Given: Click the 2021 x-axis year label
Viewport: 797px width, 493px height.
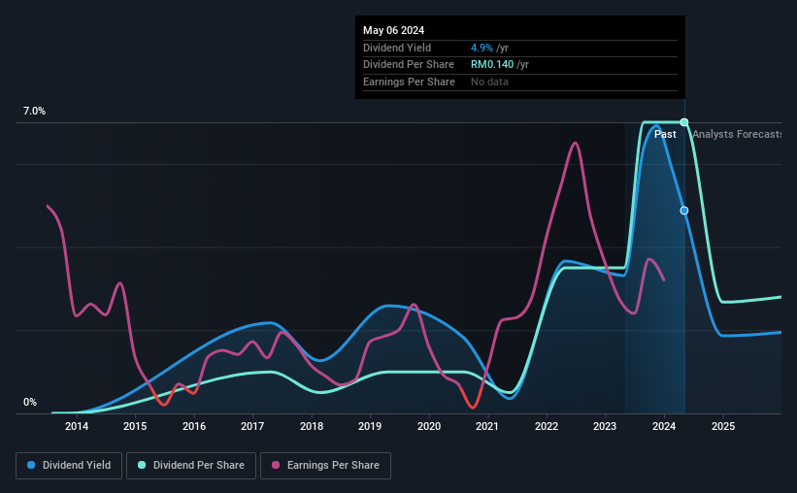Looking at the screenshot, I should pos(487,426).
